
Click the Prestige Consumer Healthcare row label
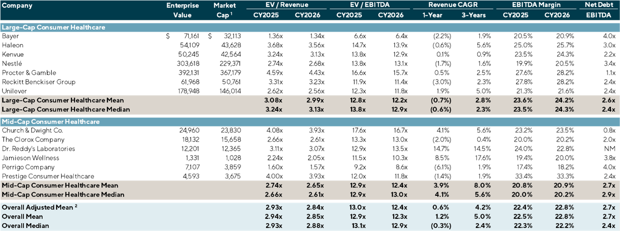click(48, 176)
